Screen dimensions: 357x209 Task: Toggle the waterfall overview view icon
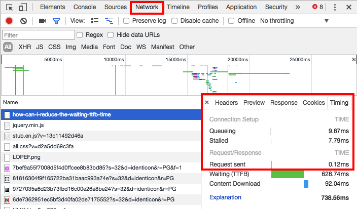(x=109, y=21)
